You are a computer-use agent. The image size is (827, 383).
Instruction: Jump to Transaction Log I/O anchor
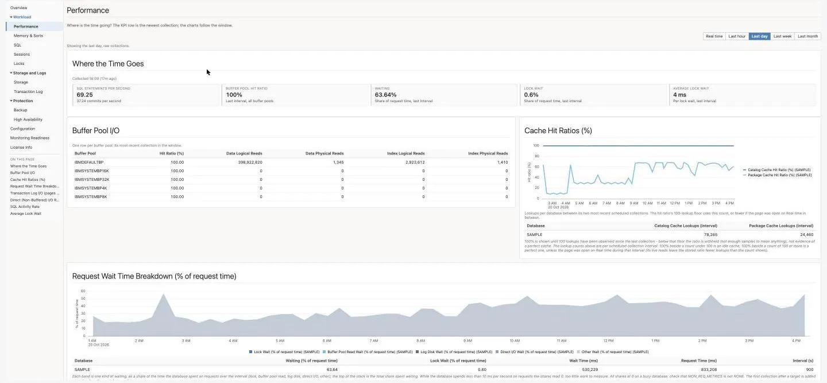pos(34,193)
